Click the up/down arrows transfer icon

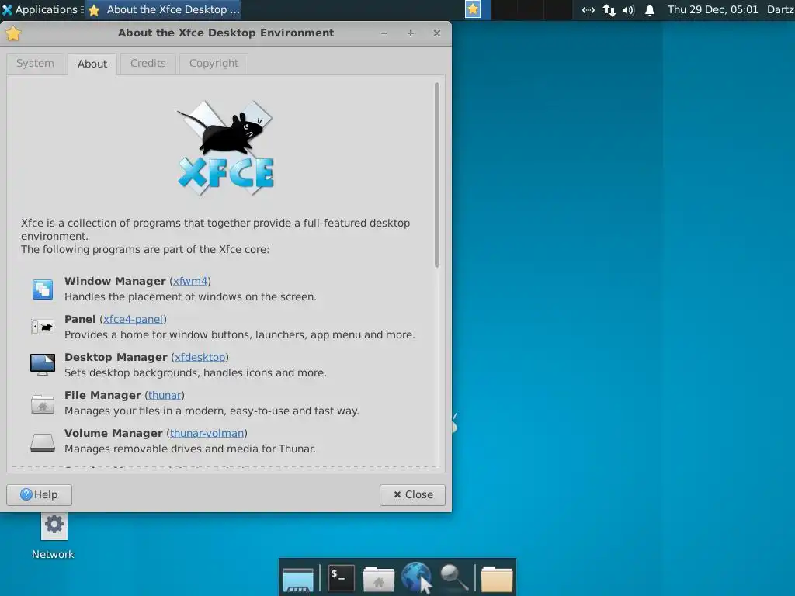609,9
